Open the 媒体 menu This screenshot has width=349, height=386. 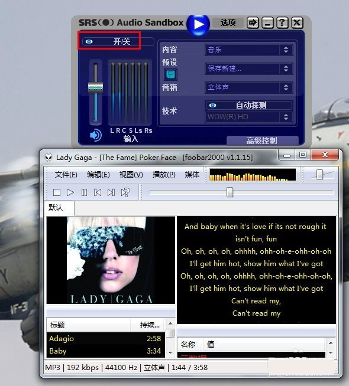(x=192, y=175)
